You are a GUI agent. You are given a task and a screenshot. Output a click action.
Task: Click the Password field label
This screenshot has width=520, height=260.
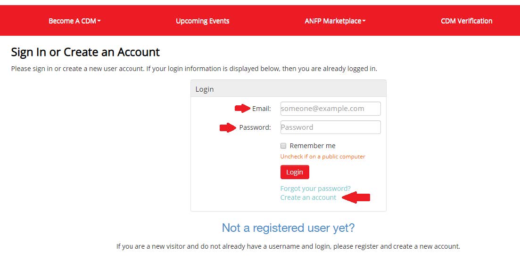pyautogui.click(x=255, y=127)
